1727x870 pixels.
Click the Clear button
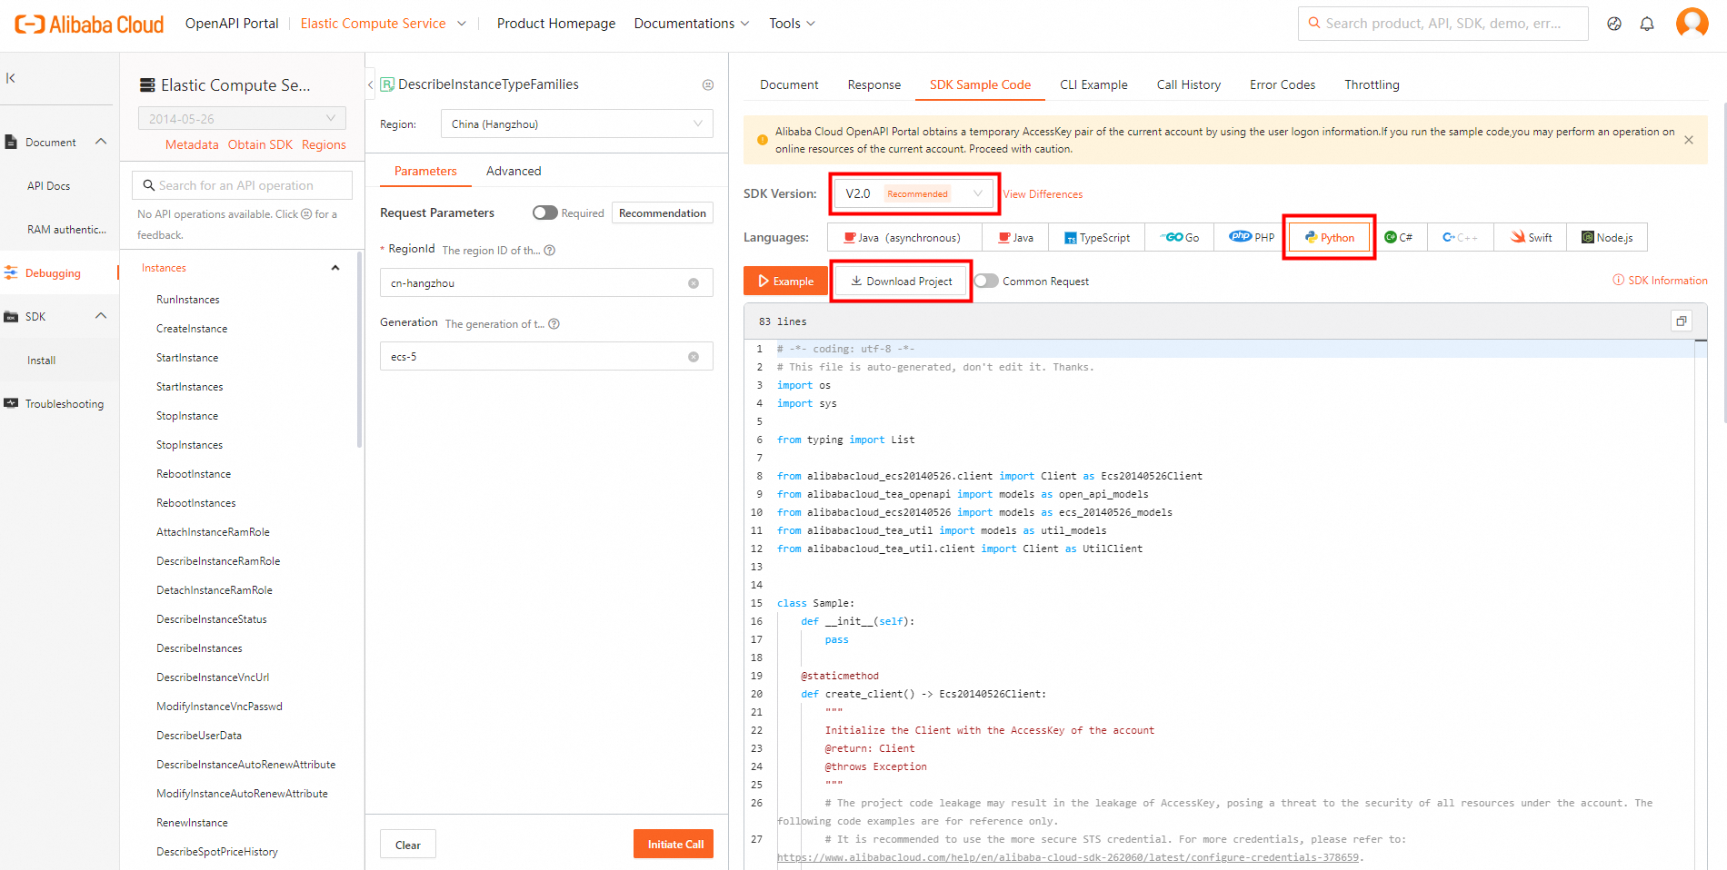tap(408, 844)
